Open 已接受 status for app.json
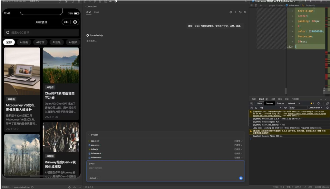 coord(238,141)
